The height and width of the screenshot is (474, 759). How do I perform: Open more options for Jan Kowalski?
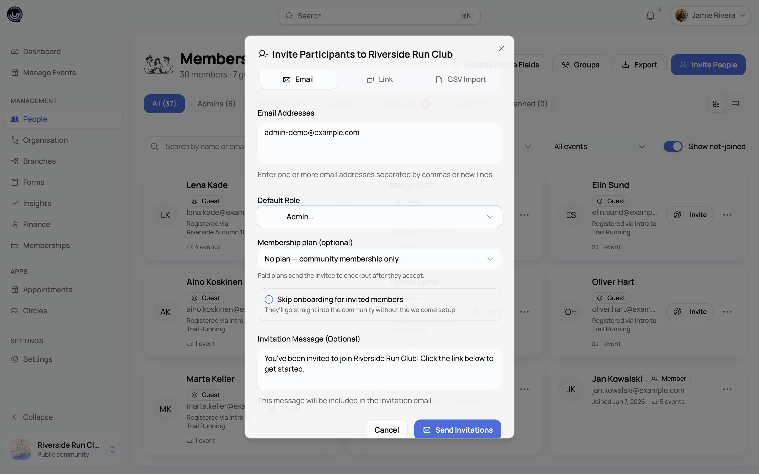(x=727, y=389)
